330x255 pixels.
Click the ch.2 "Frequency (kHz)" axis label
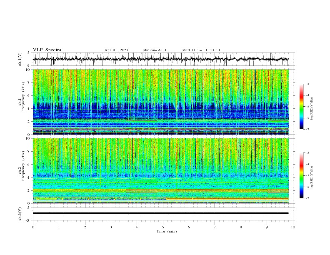(23, 166)
